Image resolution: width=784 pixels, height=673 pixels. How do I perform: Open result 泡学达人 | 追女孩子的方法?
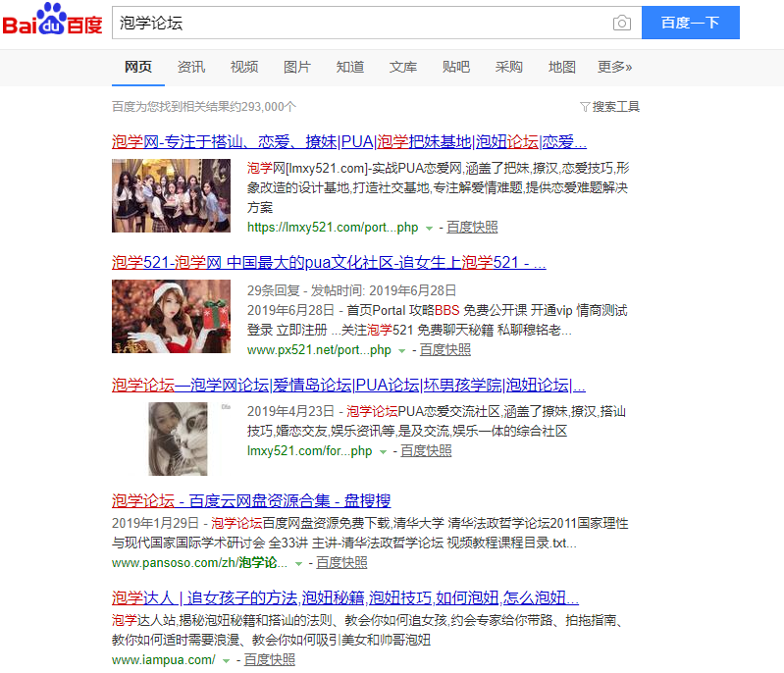[345, 598]
